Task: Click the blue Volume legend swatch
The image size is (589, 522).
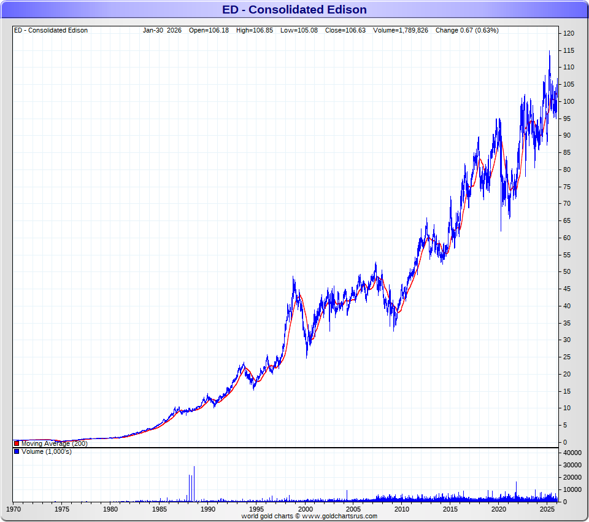Action: [17, 451]
